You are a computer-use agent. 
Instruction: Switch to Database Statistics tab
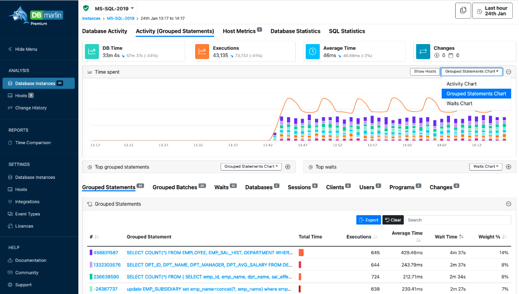pyautogui.click(x=295, y=31)
